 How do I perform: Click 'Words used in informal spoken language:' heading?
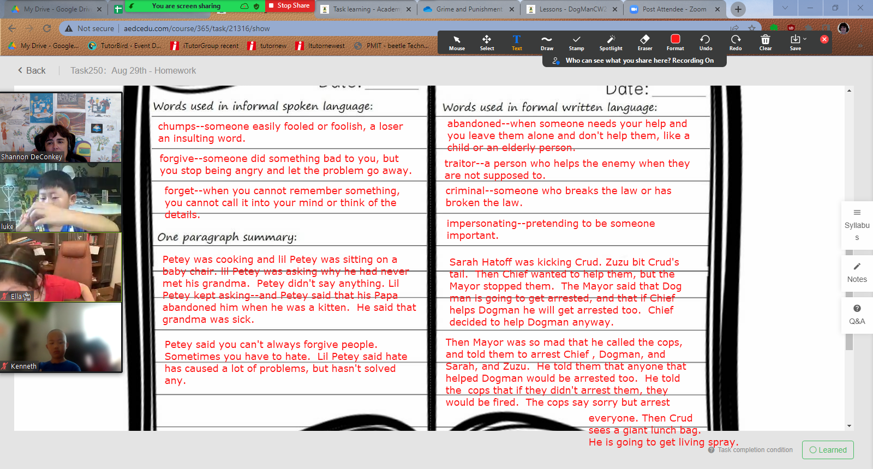pyautogui.click(x=263, y=106)
